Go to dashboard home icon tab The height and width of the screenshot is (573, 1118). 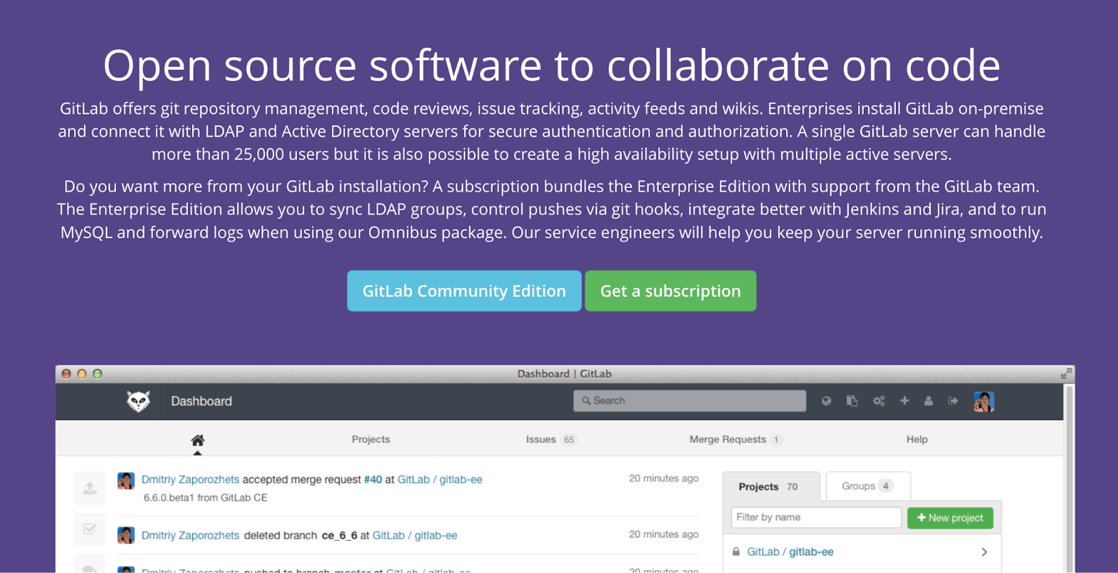[198, 440]
